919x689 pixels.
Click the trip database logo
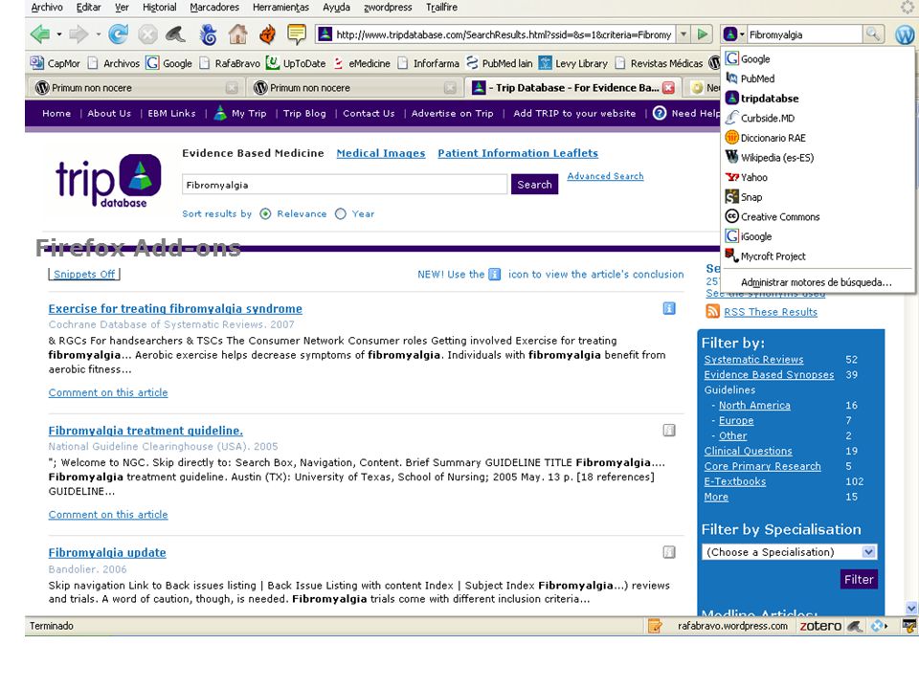coord(108,181)
